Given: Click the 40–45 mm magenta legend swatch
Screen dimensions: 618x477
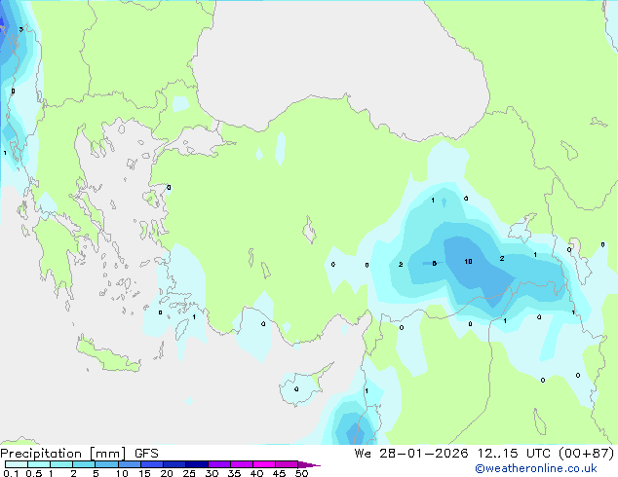Looking at the screenshot, I should [x=264, y=464].
